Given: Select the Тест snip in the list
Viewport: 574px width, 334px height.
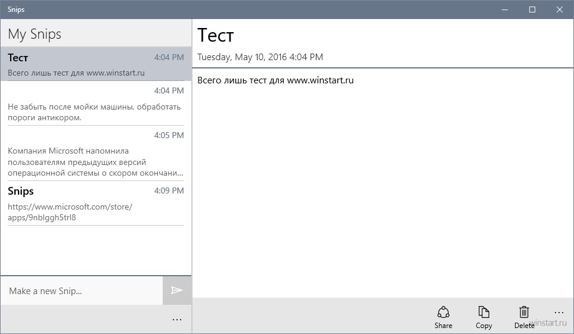Looking at the screenshot, I should point(96,64).
